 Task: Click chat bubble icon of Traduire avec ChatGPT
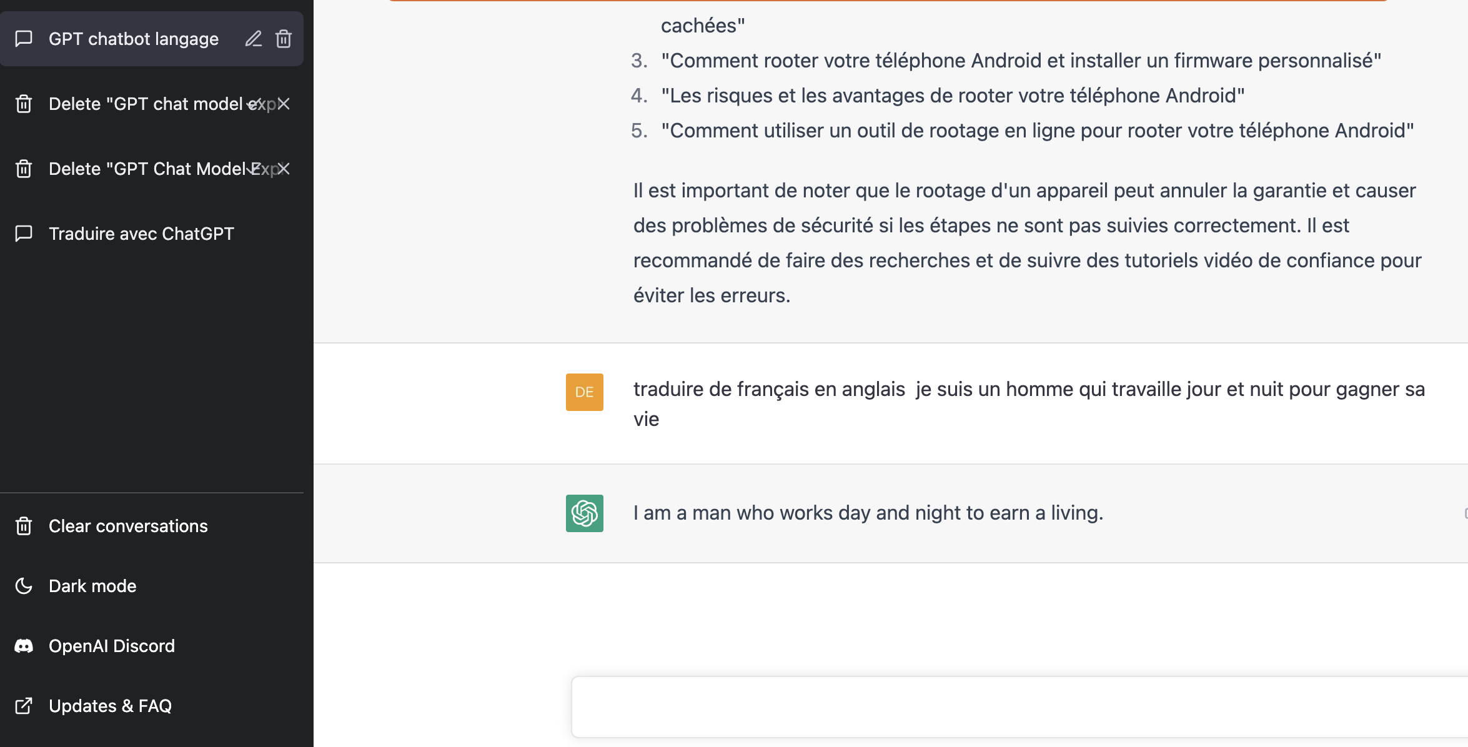click(x=24, y=234)
